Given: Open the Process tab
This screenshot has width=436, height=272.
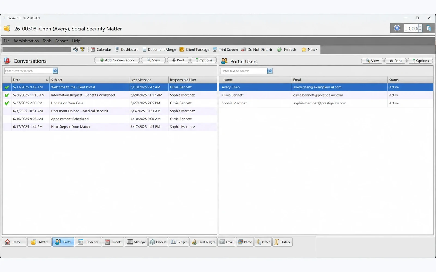Looking at the screenshot, I should tap(158, 242).
